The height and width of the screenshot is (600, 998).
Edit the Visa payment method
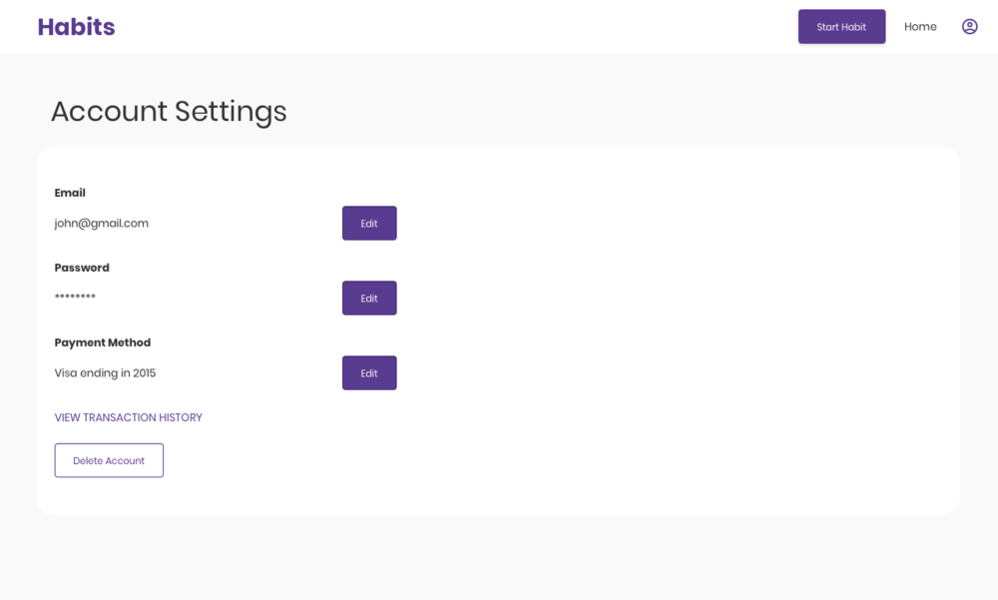point(369,373)
